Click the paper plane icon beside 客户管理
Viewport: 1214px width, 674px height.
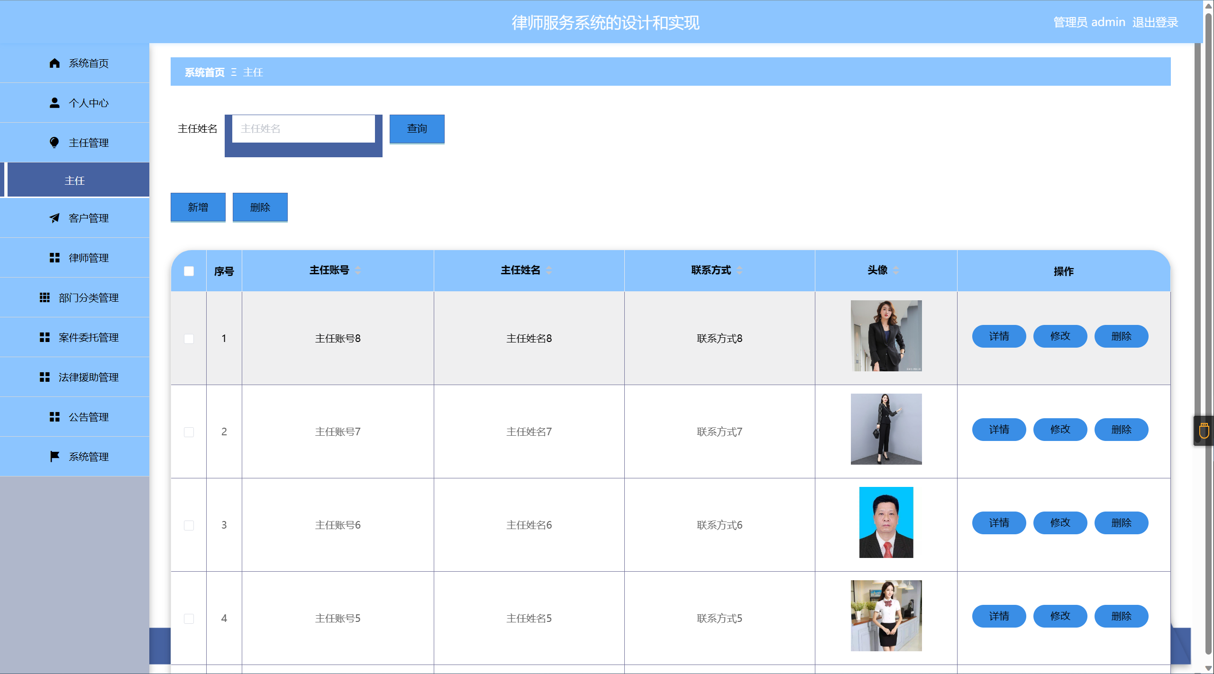tap(55, 218)
